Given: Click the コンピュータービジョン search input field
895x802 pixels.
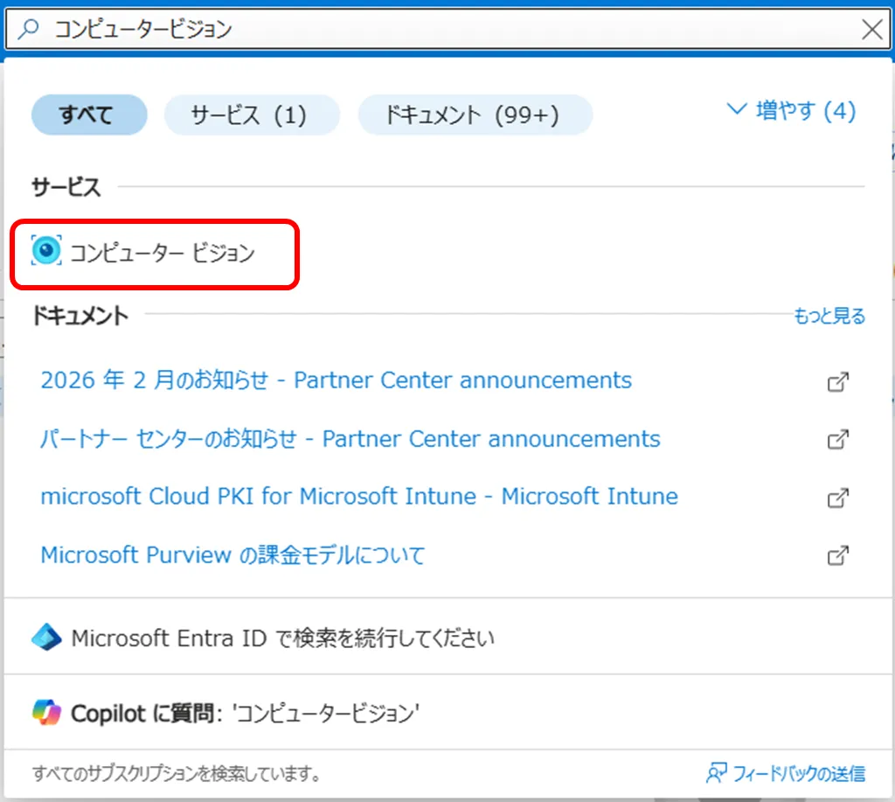Looking at the screenshot, I should (x=448, y=29).
